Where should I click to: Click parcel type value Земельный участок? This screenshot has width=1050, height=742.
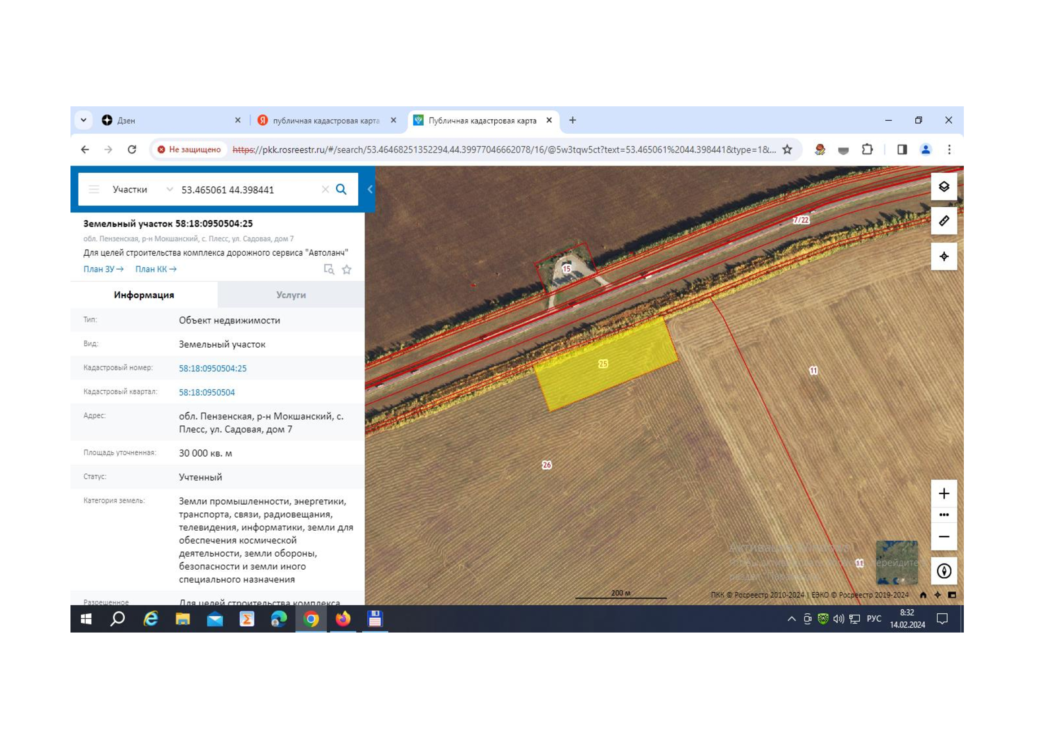coord(222,345)
